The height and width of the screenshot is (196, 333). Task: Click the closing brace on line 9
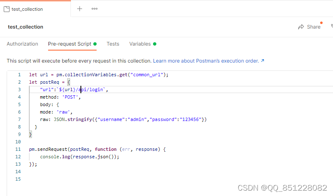(x=30, y=135)
